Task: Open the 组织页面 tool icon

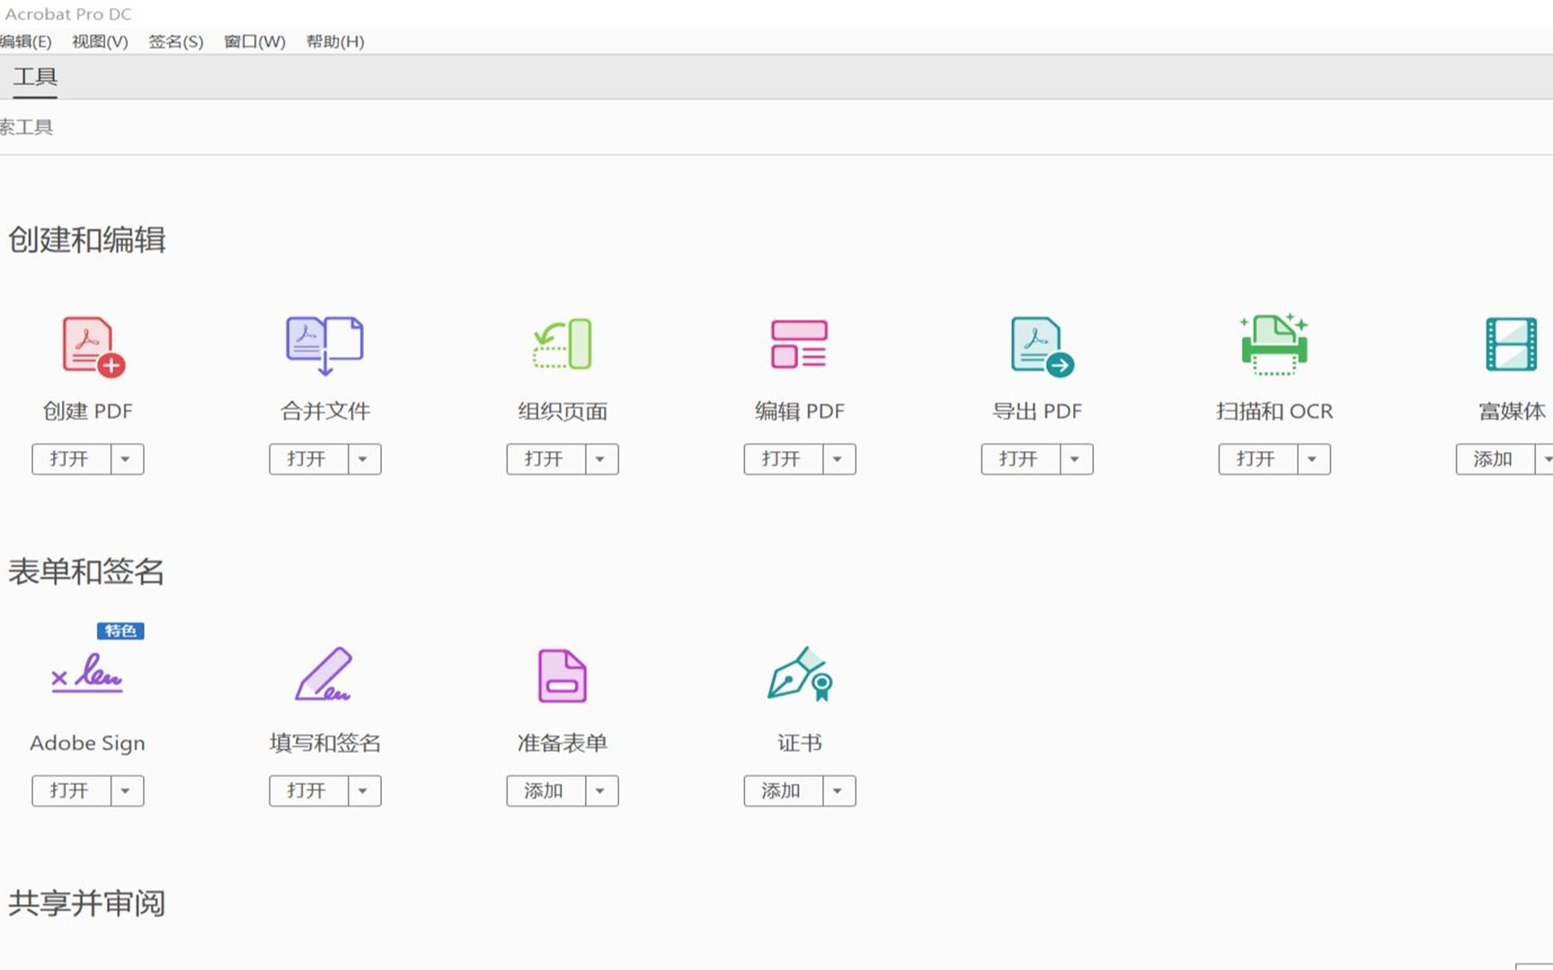Action: pos(563,345)
